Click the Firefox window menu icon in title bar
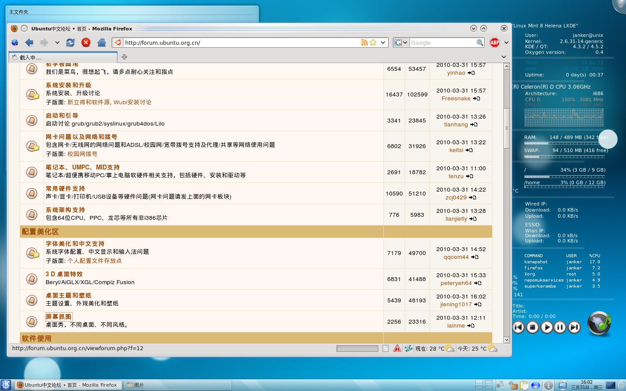Image resolution: width=626 pixels, height=391 pixels. click(14, 29)
